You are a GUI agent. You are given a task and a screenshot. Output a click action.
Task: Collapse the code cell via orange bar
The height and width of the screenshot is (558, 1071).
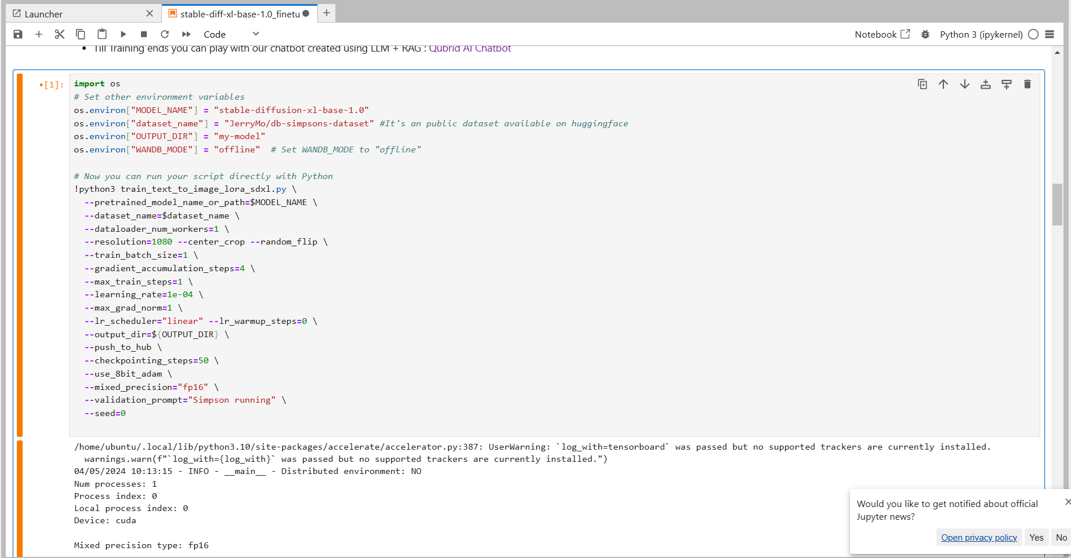pyautogui.click(x=20, y=255)
